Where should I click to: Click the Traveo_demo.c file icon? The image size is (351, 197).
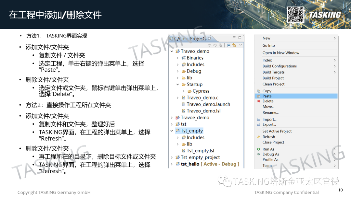(x=184, y=98)
